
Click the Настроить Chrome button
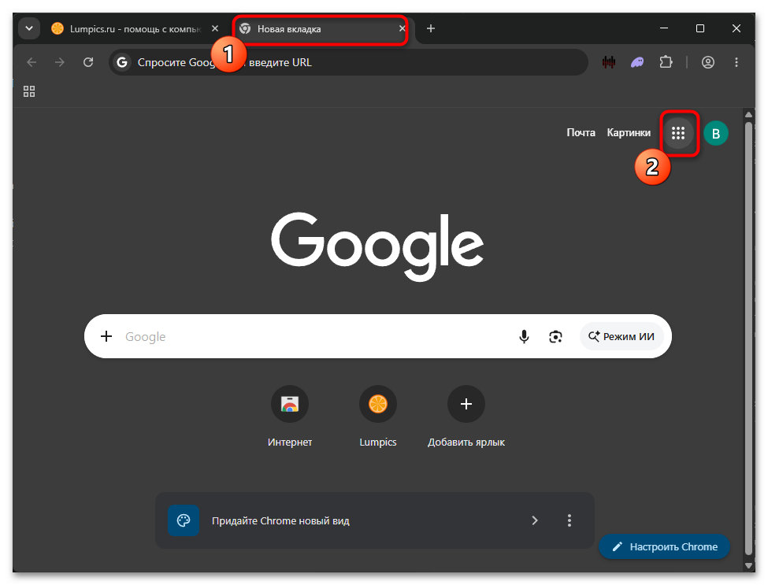click(x=665, y=546)
